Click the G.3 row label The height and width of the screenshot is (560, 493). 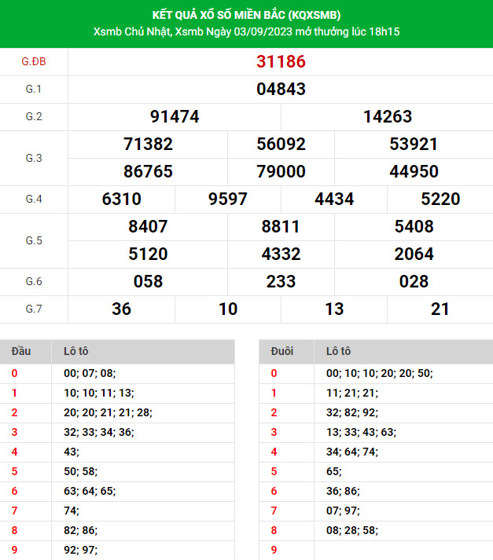[x=34, y=158]
